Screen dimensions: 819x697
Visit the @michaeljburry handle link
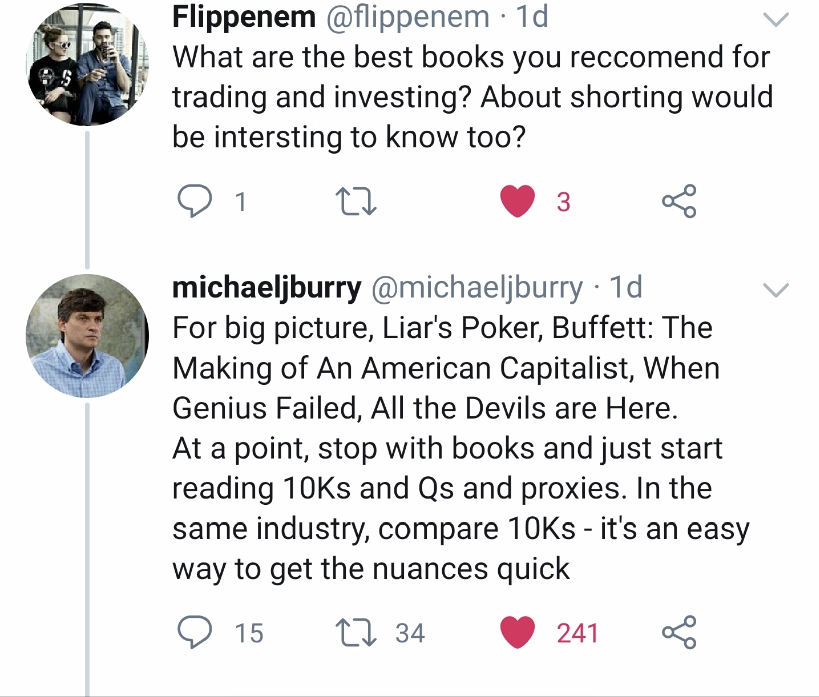[477, 288]
